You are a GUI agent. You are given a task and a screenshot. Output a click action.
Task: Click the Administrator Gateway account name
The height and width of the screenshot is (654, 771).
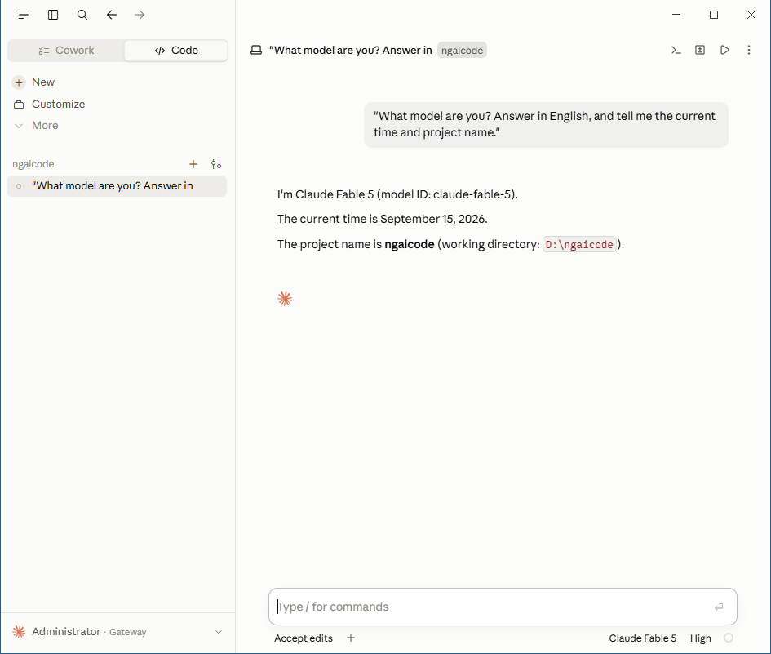click(89, 632)
